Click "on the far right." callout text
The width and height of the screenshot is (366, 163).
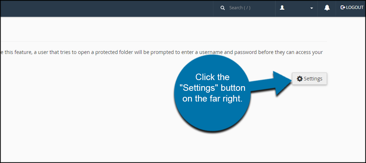point(212,99)
